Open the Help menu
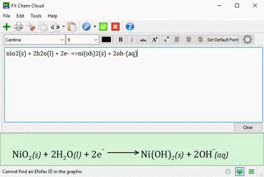The image size is (264, 177). tap(52, 16)
